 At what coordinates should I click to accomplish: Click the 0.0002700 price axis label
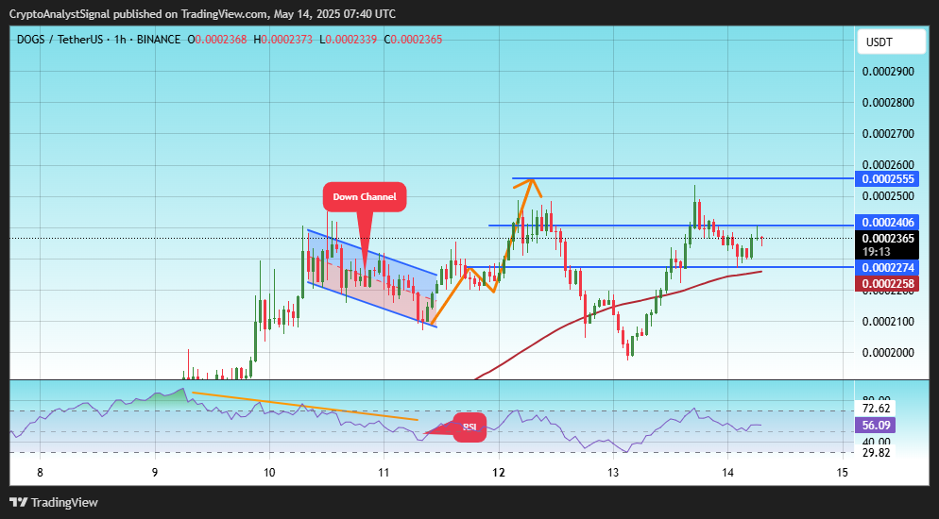(888, 133)
